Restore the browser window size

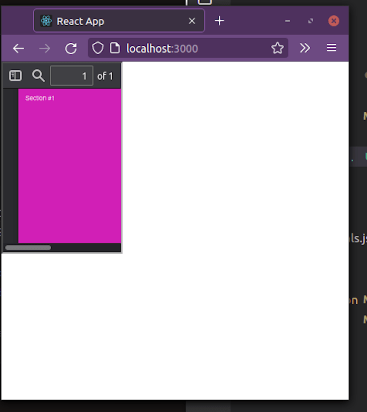[x=311, y=21]
